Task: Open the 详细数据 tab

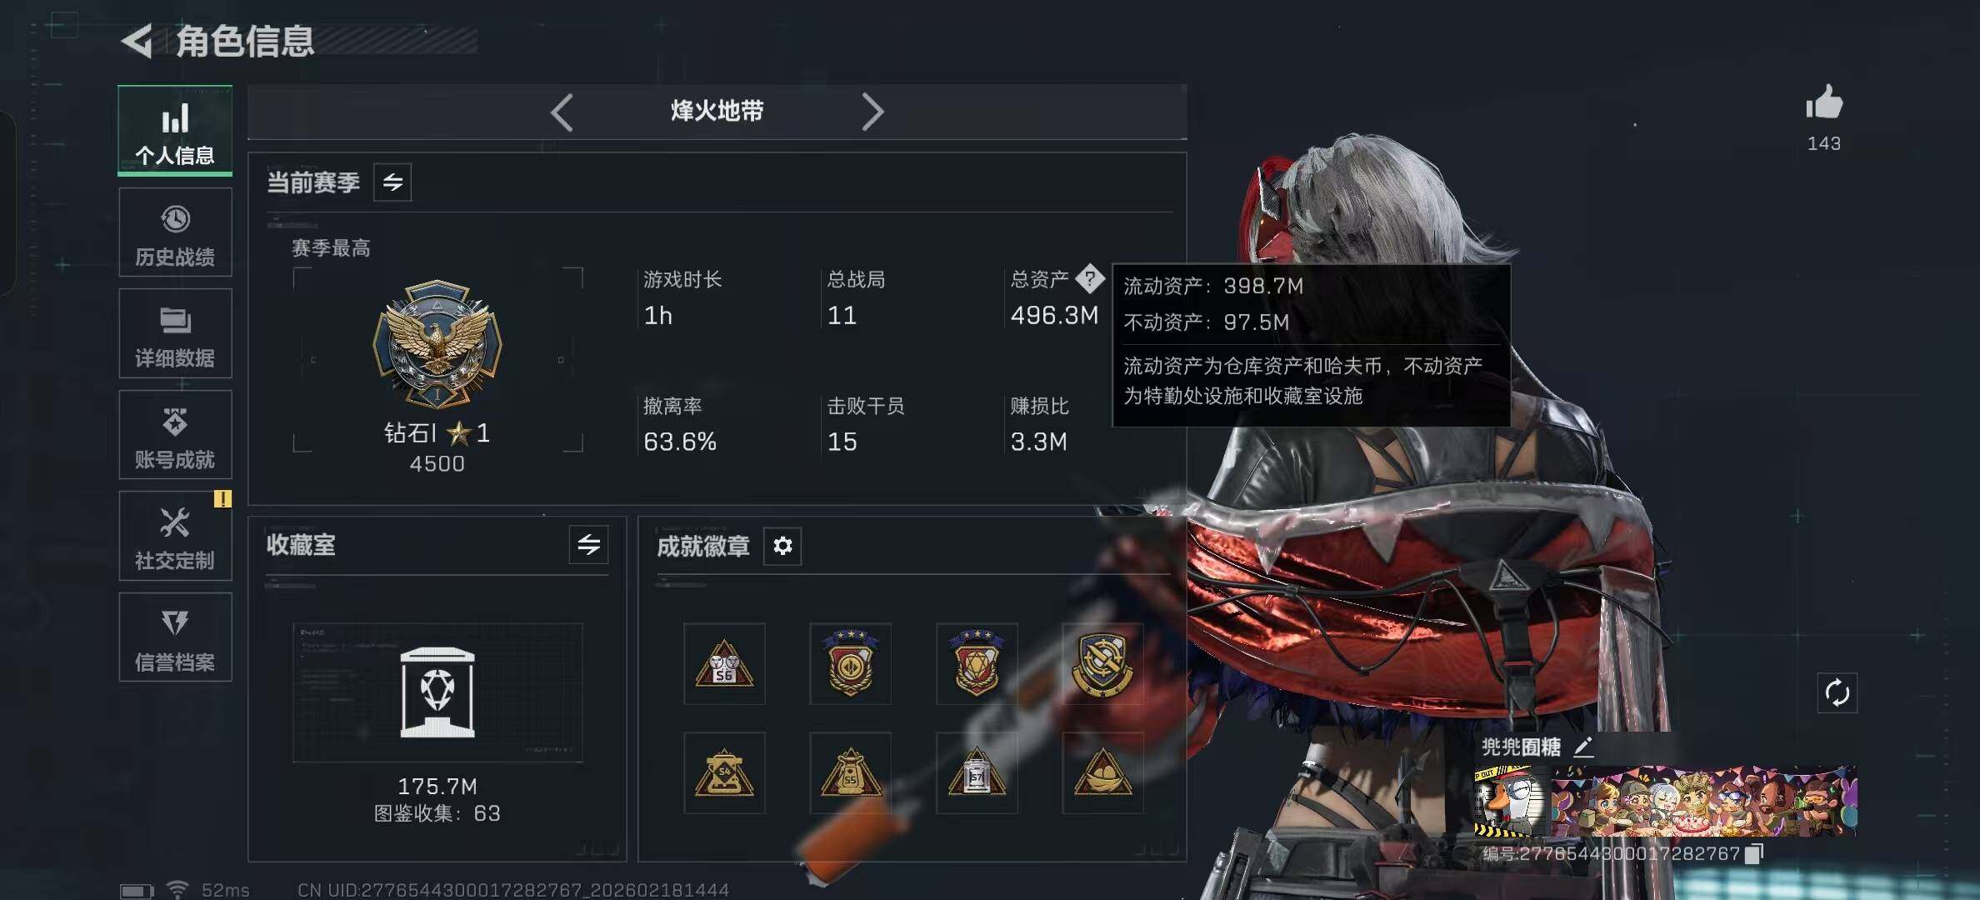Action: coord(175,333)
